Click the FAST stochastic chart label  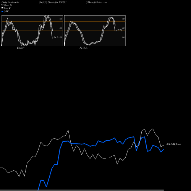click(x=21, y=48)
